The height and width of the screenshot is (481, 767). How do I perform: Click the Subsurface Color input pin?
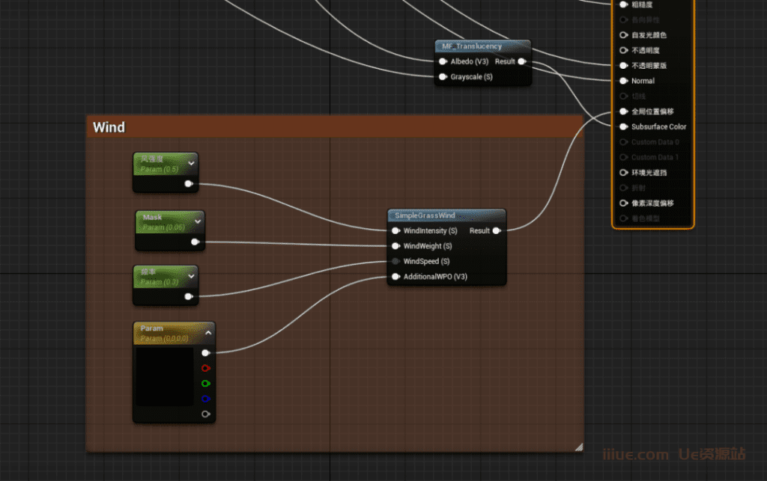point(623,127)
